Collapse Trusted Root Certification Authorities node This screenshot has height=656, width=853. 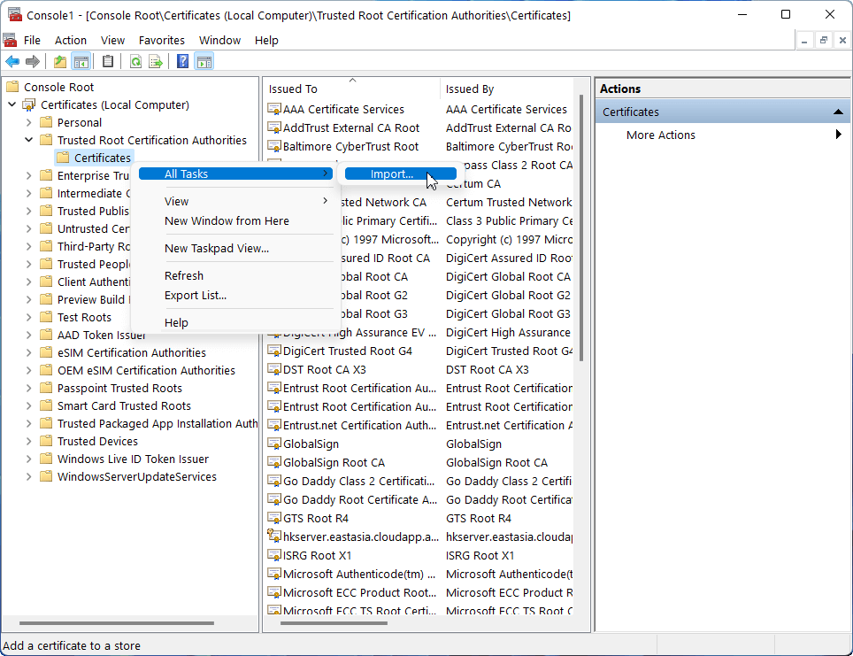click(29, 140)
